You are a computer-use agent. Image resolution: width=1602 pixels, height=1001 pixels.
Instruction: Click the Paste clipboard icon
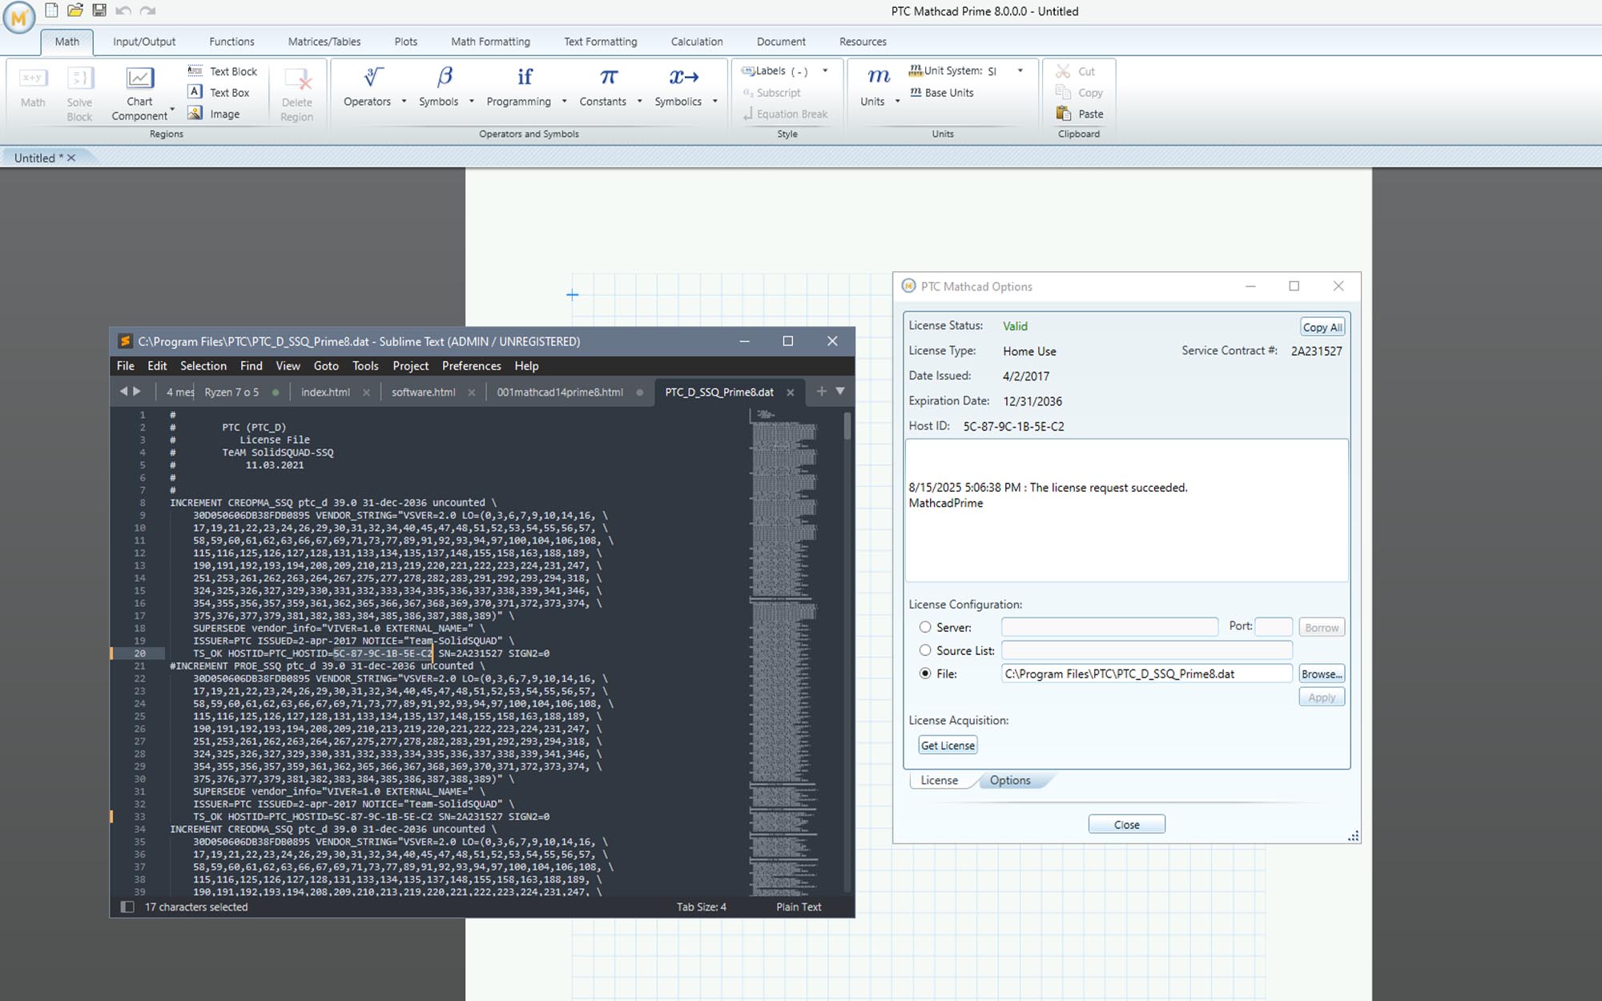(x=1064, y=114)
